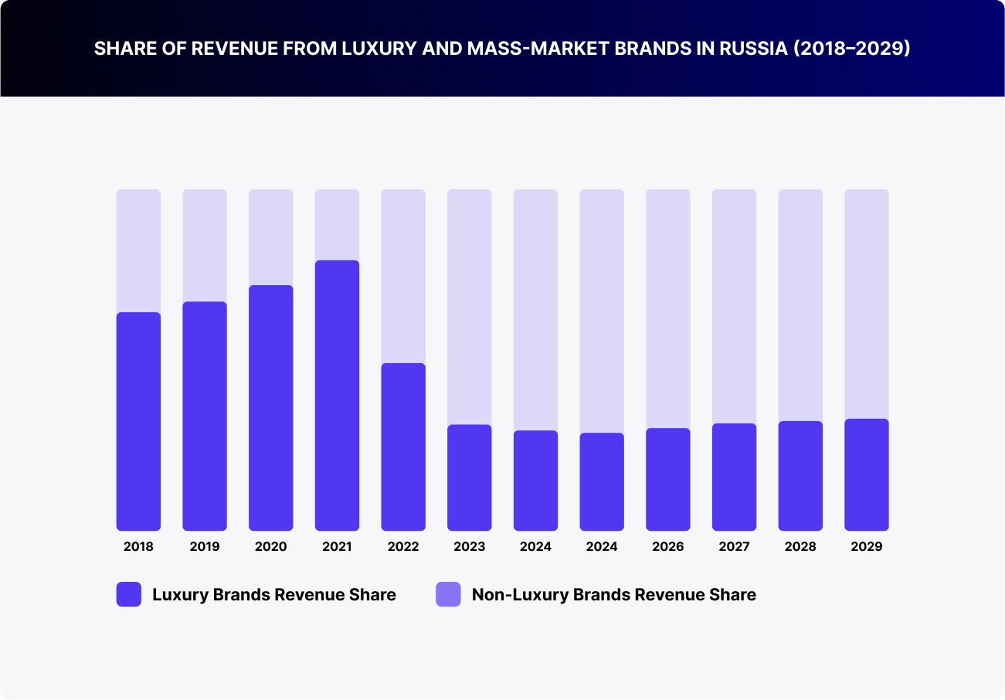Select the duplicated 2024 year label
Image resolution: width=1005 pixels, height=700 pixels.
pyautogui.click(x=601, y=546)
